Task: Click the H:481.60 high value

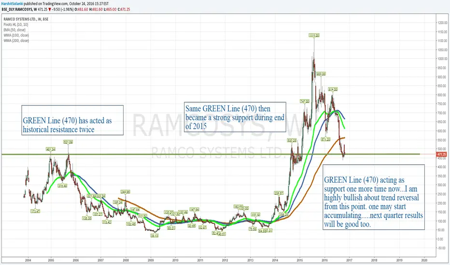Action: click(x=95, y=10)
